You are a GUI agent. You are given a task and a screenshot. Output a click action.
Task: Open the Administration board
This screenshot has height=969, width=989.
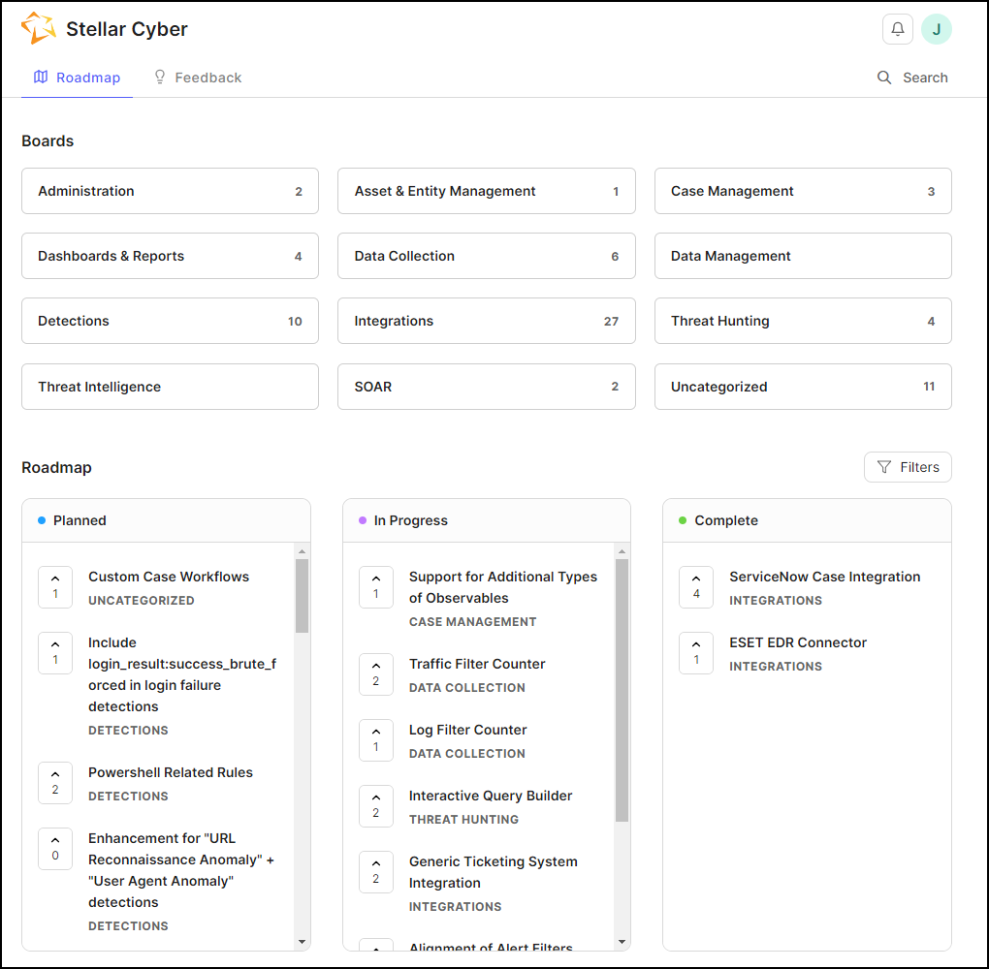coord(171,191)
